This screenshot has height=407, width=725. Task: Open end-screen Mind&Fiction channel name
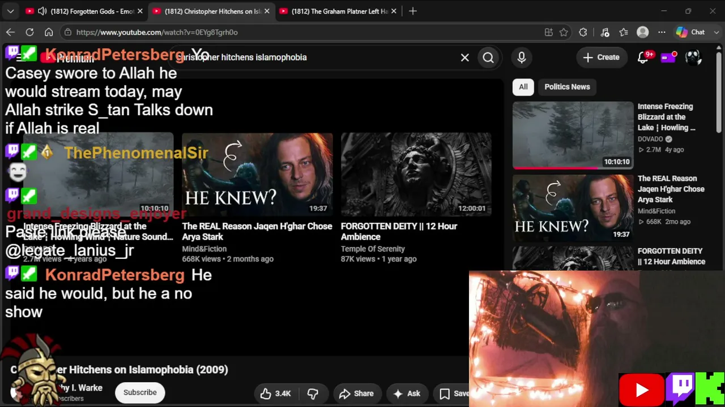pos(204,249)
